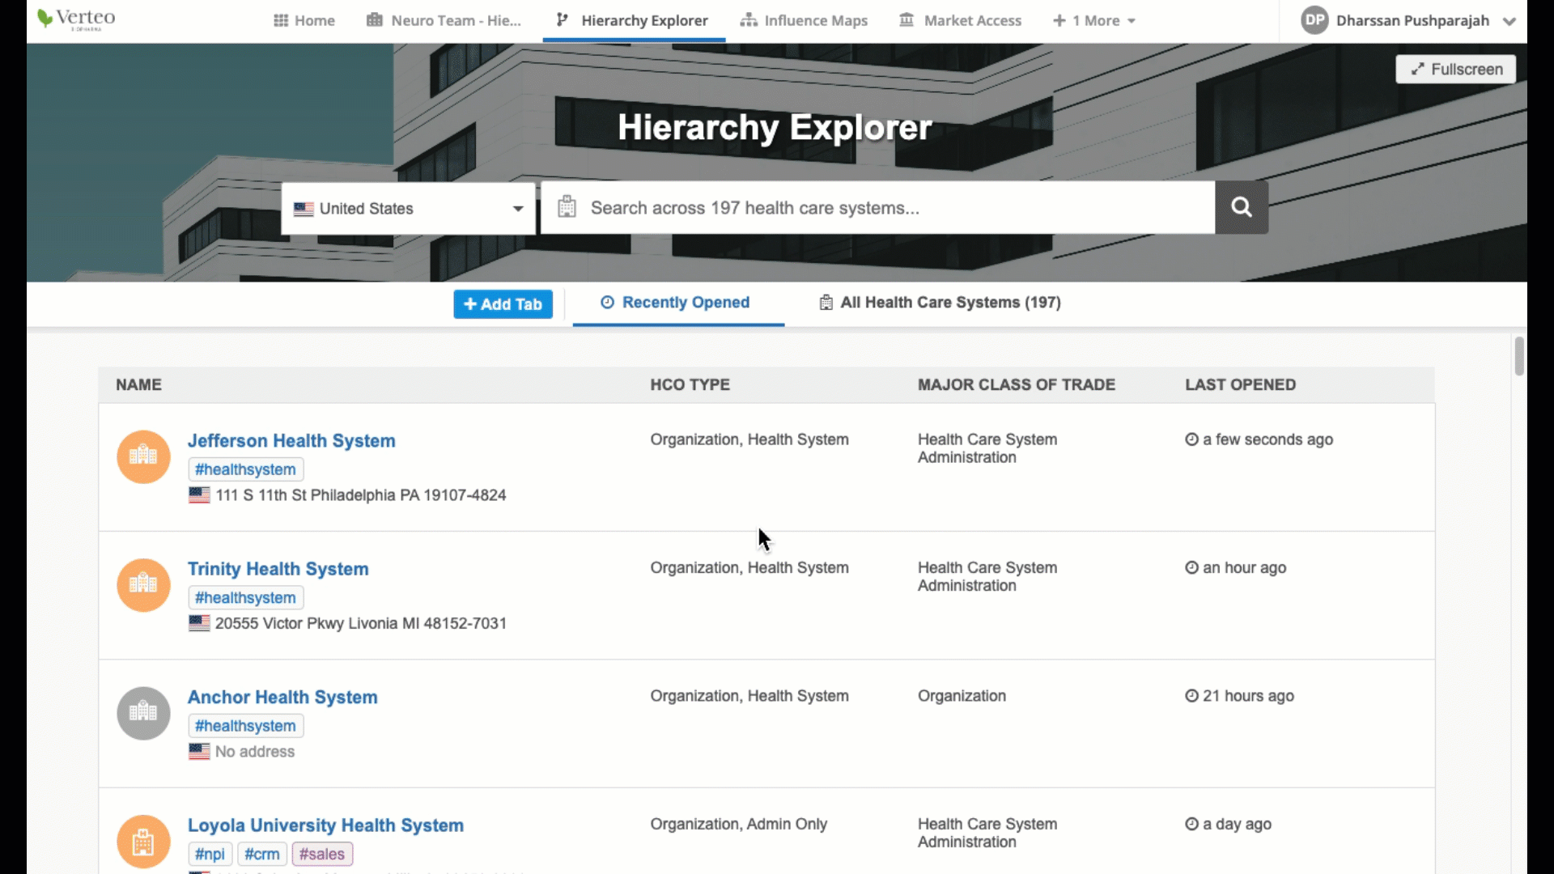Image resolution: width=1554 pixels, height=874 pixels.
Task: Open the United States country dropdown
Action: [408, 209]
